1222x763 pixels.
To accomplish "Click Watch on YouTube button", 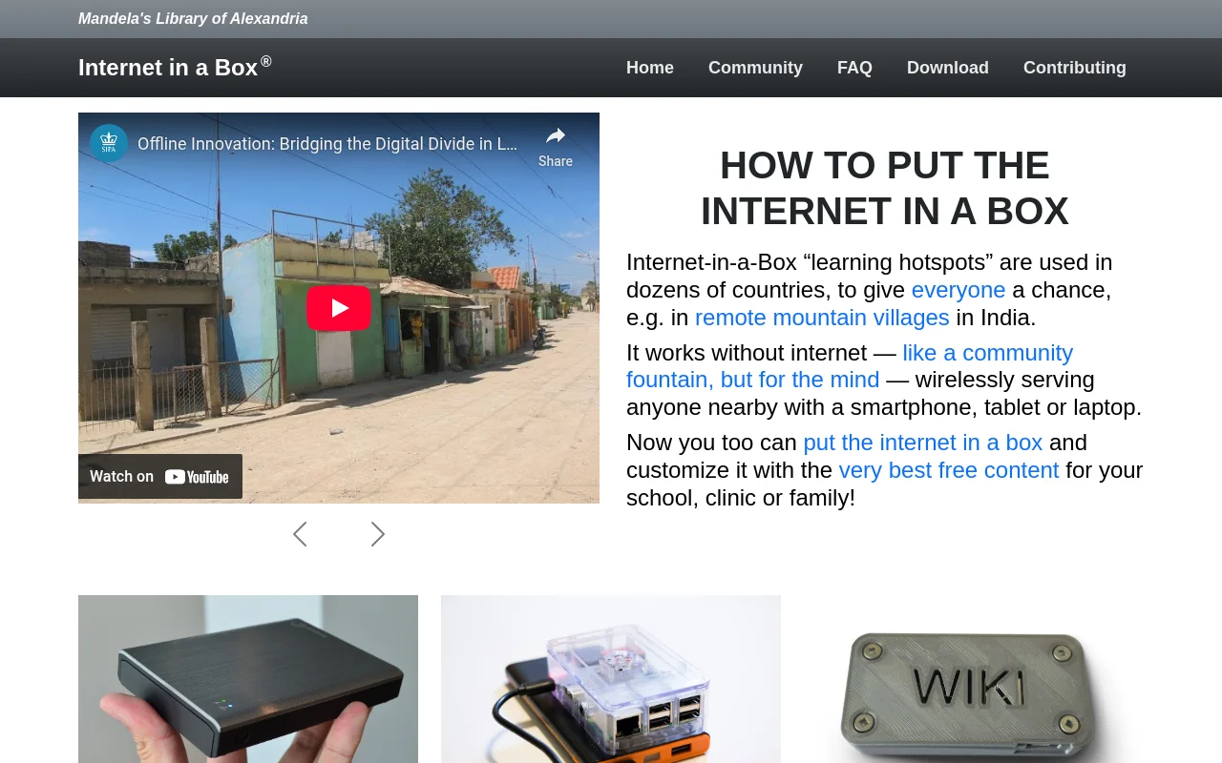I will coord(160,476).
